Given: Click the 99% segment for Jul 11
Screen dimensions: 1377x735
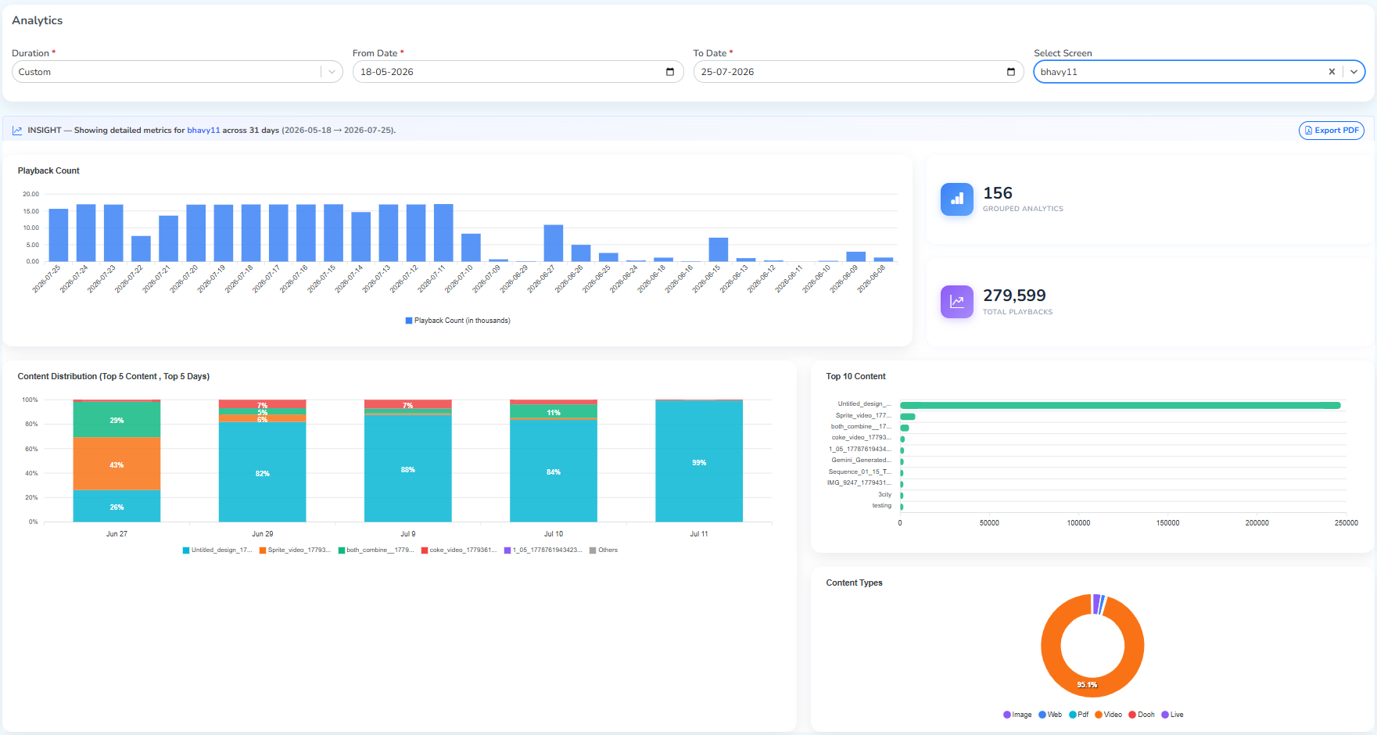Looking at the screenshot, I should pos(699,461).
